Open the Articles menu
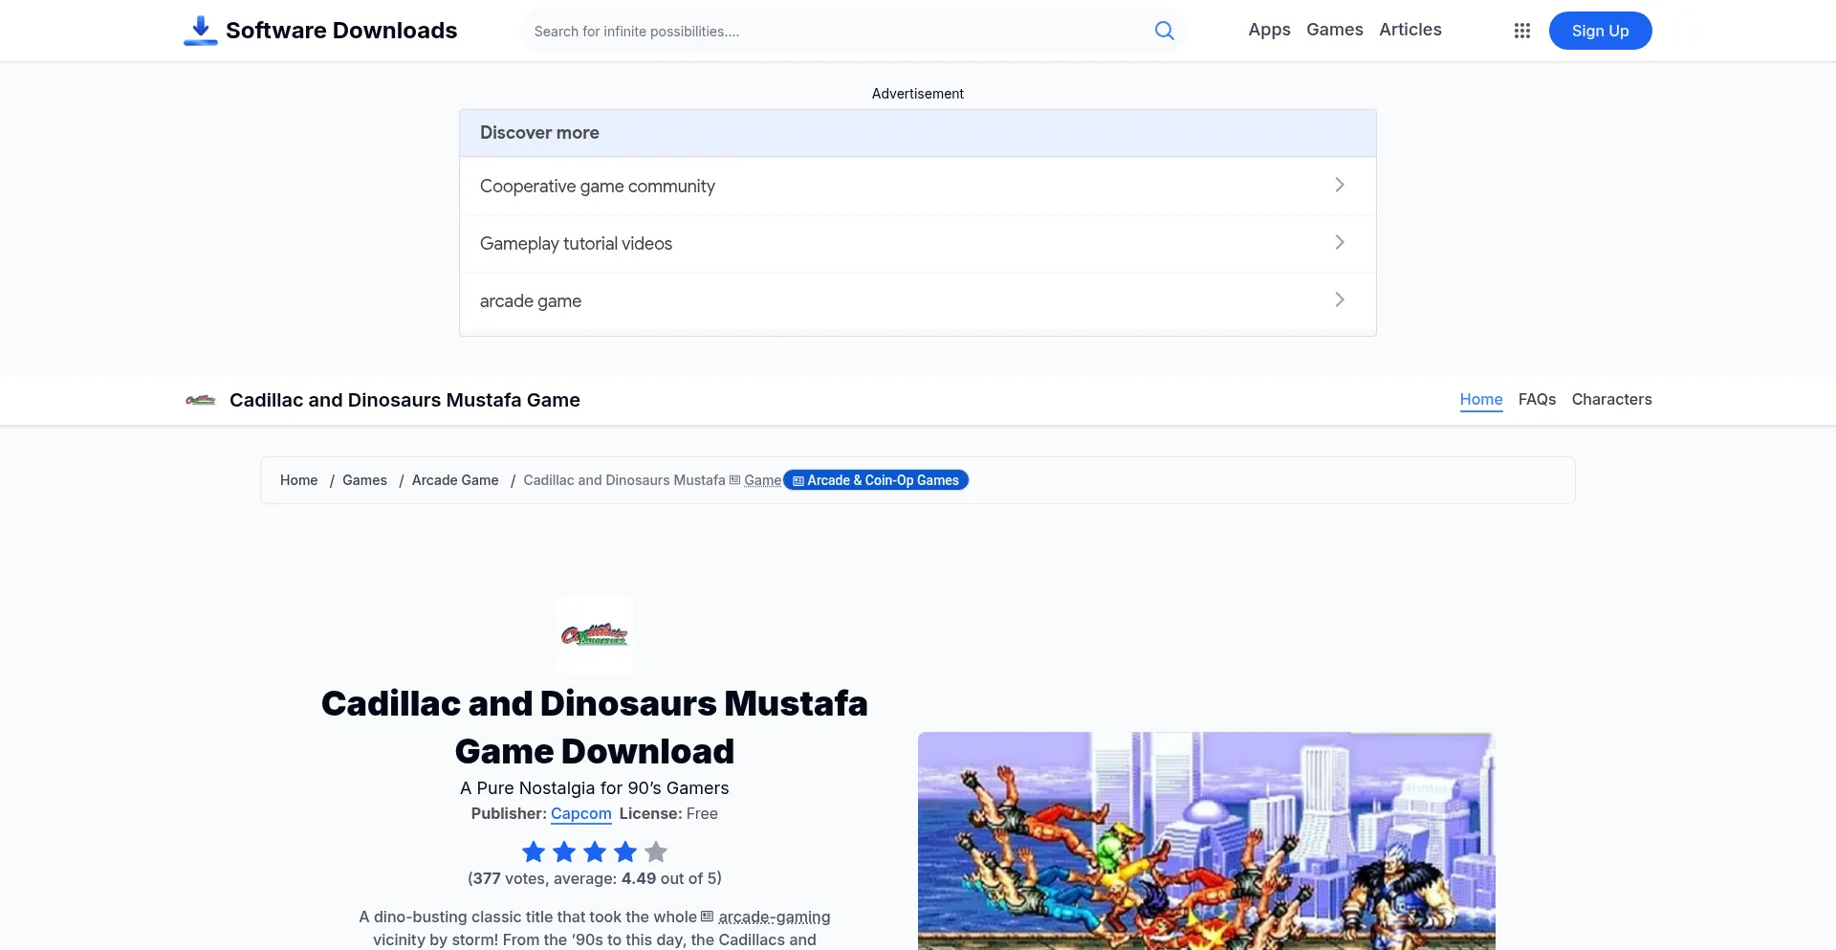The height and width of the screenshot is (950, 1836). coord(1410,30)
